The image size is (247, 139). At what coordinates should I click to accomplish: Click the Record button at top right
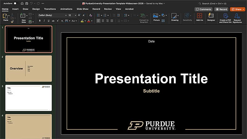[221, 9]
